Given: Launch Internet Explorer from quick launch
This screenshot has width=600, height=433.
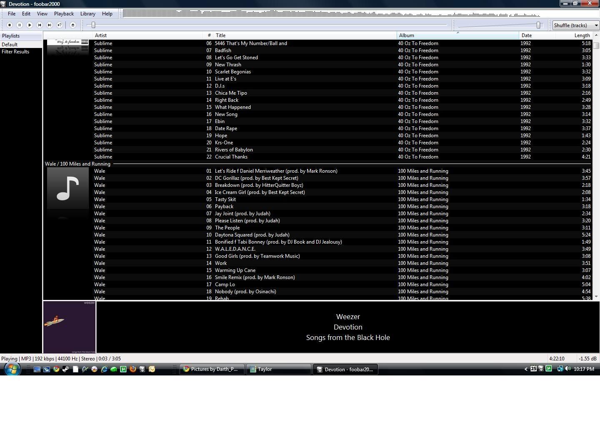Looking at the screenshot, I should coord(104,369).
